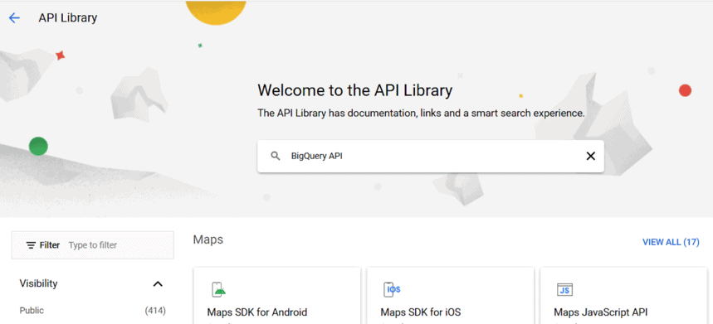This screenshot has width=713, height=324.
Task: Clear the BigQuery API search text
Action: [590, 156]
